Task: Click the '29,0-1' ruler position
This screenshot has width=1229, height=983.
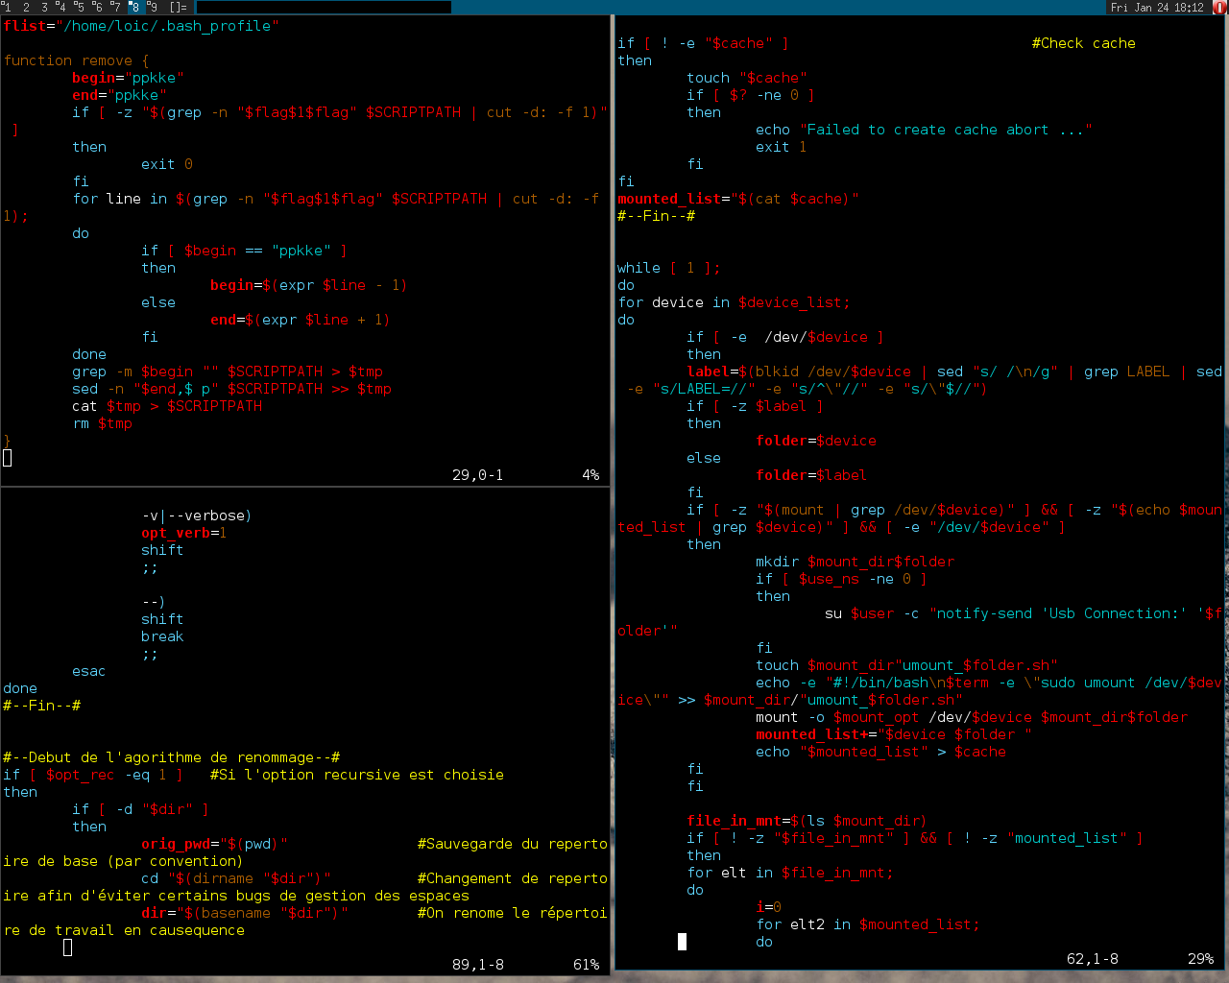Action: click(x=478, y=475)
